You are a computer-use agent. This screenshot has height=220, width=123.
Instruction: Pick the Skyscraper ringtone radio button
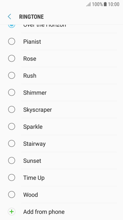tap(12, 109)
